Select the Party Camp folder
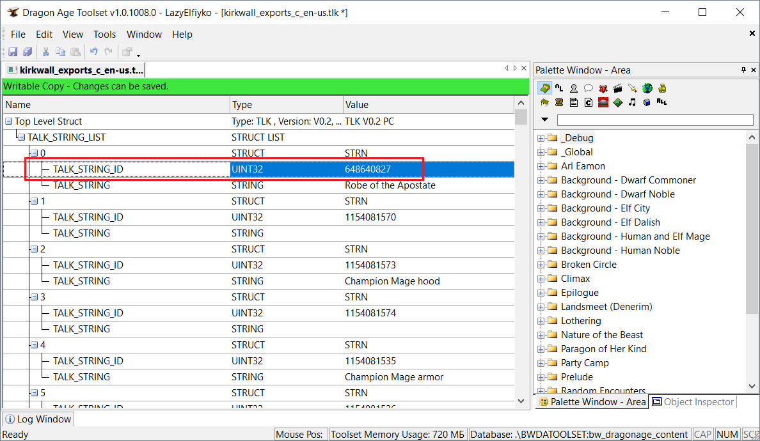Viewport: 760px width, 441px height. pos(585,363)
